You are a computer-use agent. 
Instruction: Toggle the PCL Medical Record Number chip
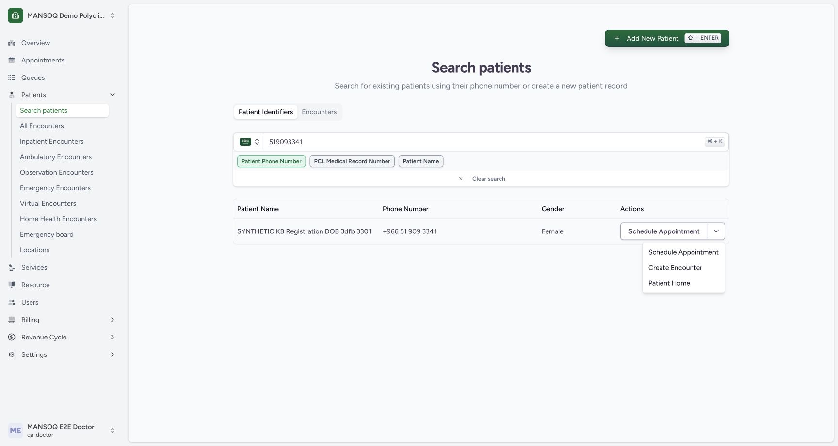(x=352, y=161)
